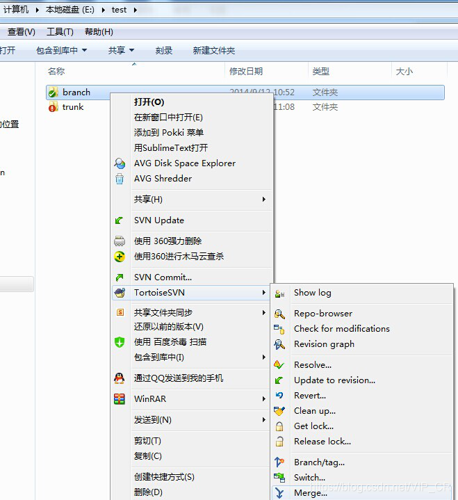Expand the 共享(H) submenu arrow
This screenshot has width=458, height=500.
click(263, 200)
